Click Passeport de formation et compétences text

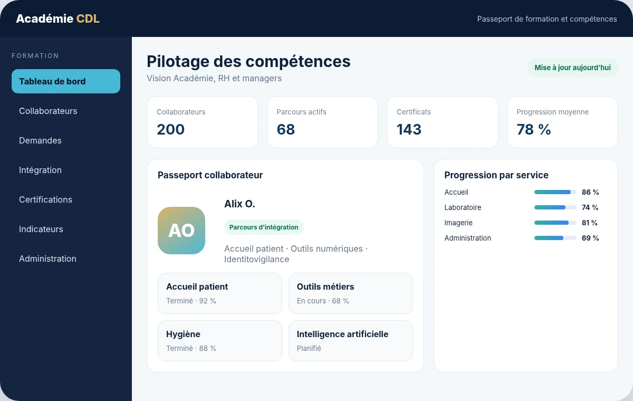tap(547, 19)
